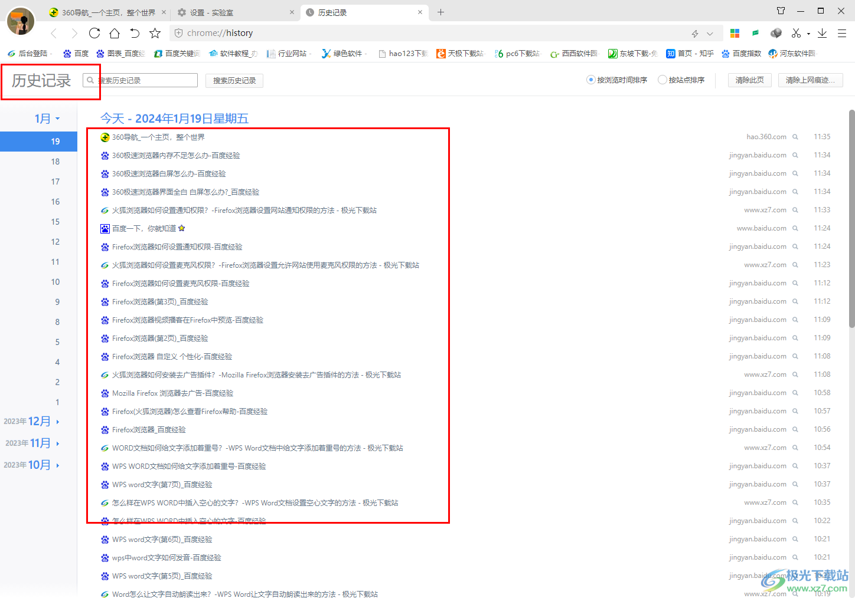Click the user avatar profile picture
The height and width of the screenshot is (598, 855).
21,21
